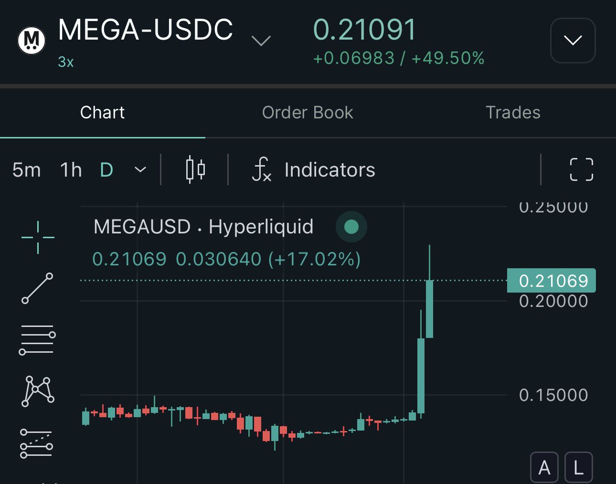Viewport: 616px width, 484px height.
Task: Open the MEGA-USDC pair selector chevron
Action: pyautogui.click(x=261, y=41)
